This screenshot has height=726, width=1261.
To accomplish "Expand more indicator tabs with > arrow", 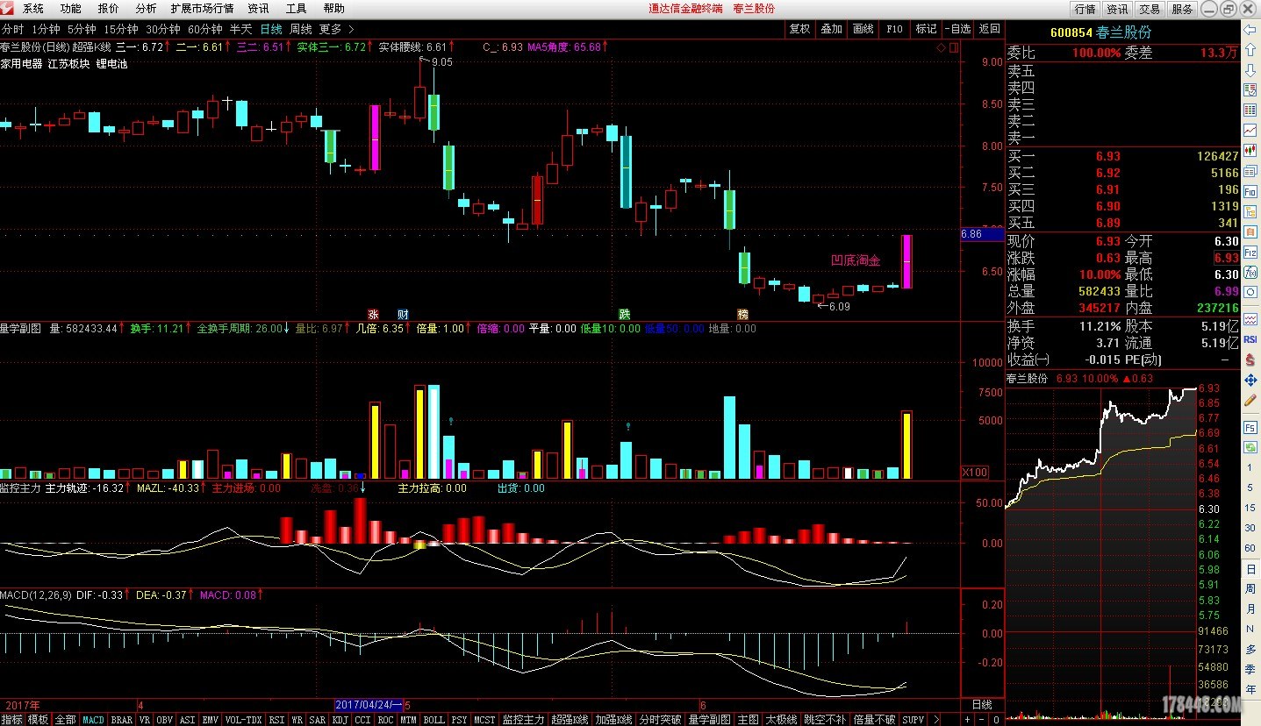I will (x=936, y=719).
